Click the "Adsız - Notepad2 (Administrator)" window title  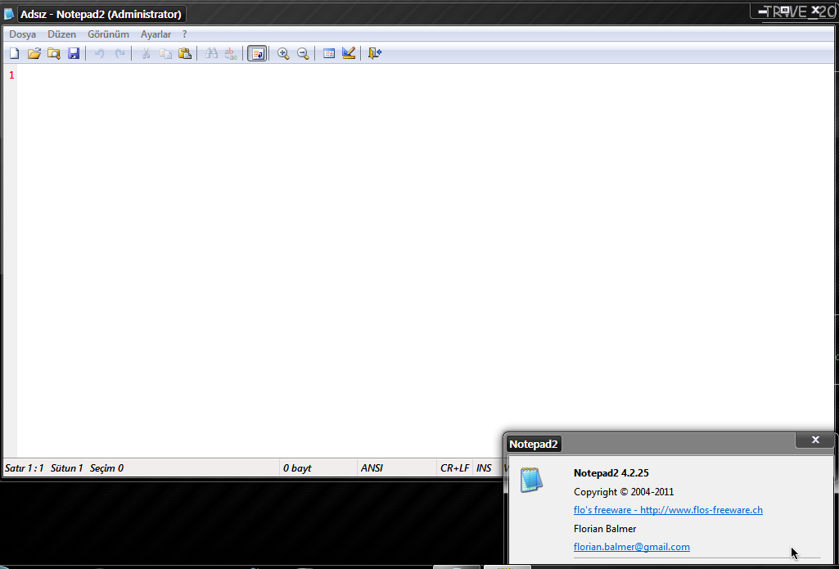click(x=101, y=15)
